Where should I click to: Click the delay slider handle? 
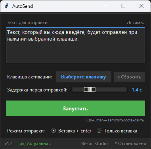(x=90, y=89)
